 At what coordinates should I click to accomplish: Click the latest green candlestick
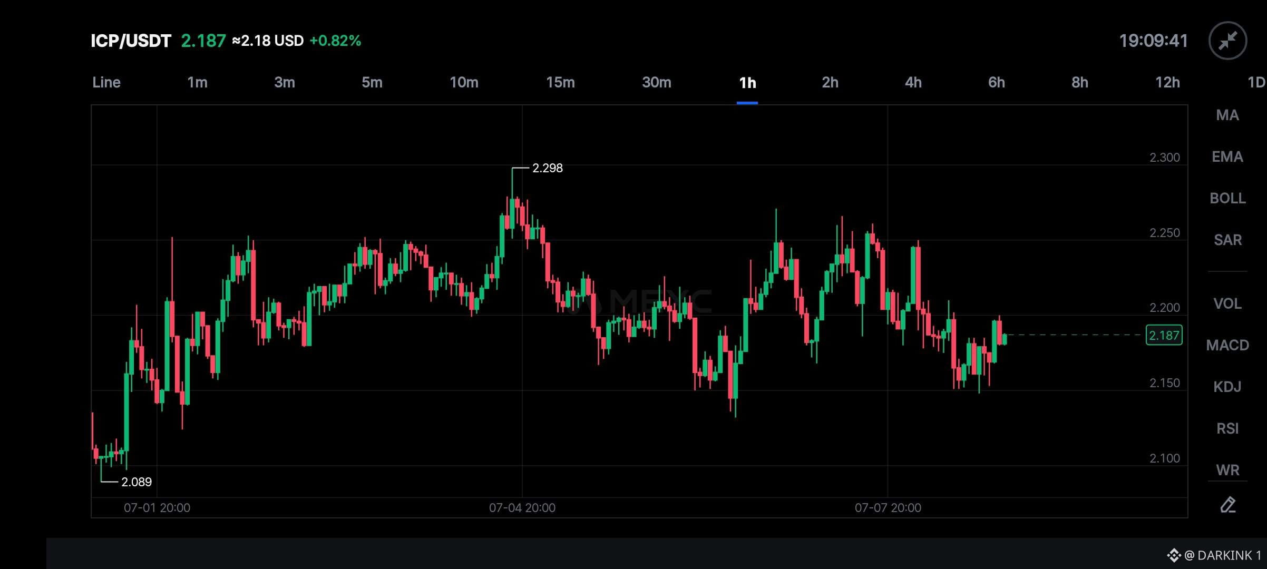[x=1005, y=339]
